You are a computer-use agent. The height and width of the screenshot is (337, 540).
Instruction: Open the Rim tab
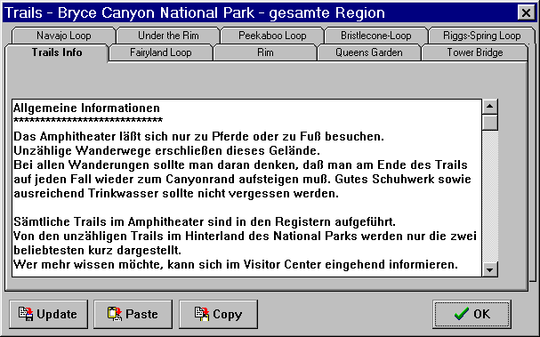(x=265, y=52)
